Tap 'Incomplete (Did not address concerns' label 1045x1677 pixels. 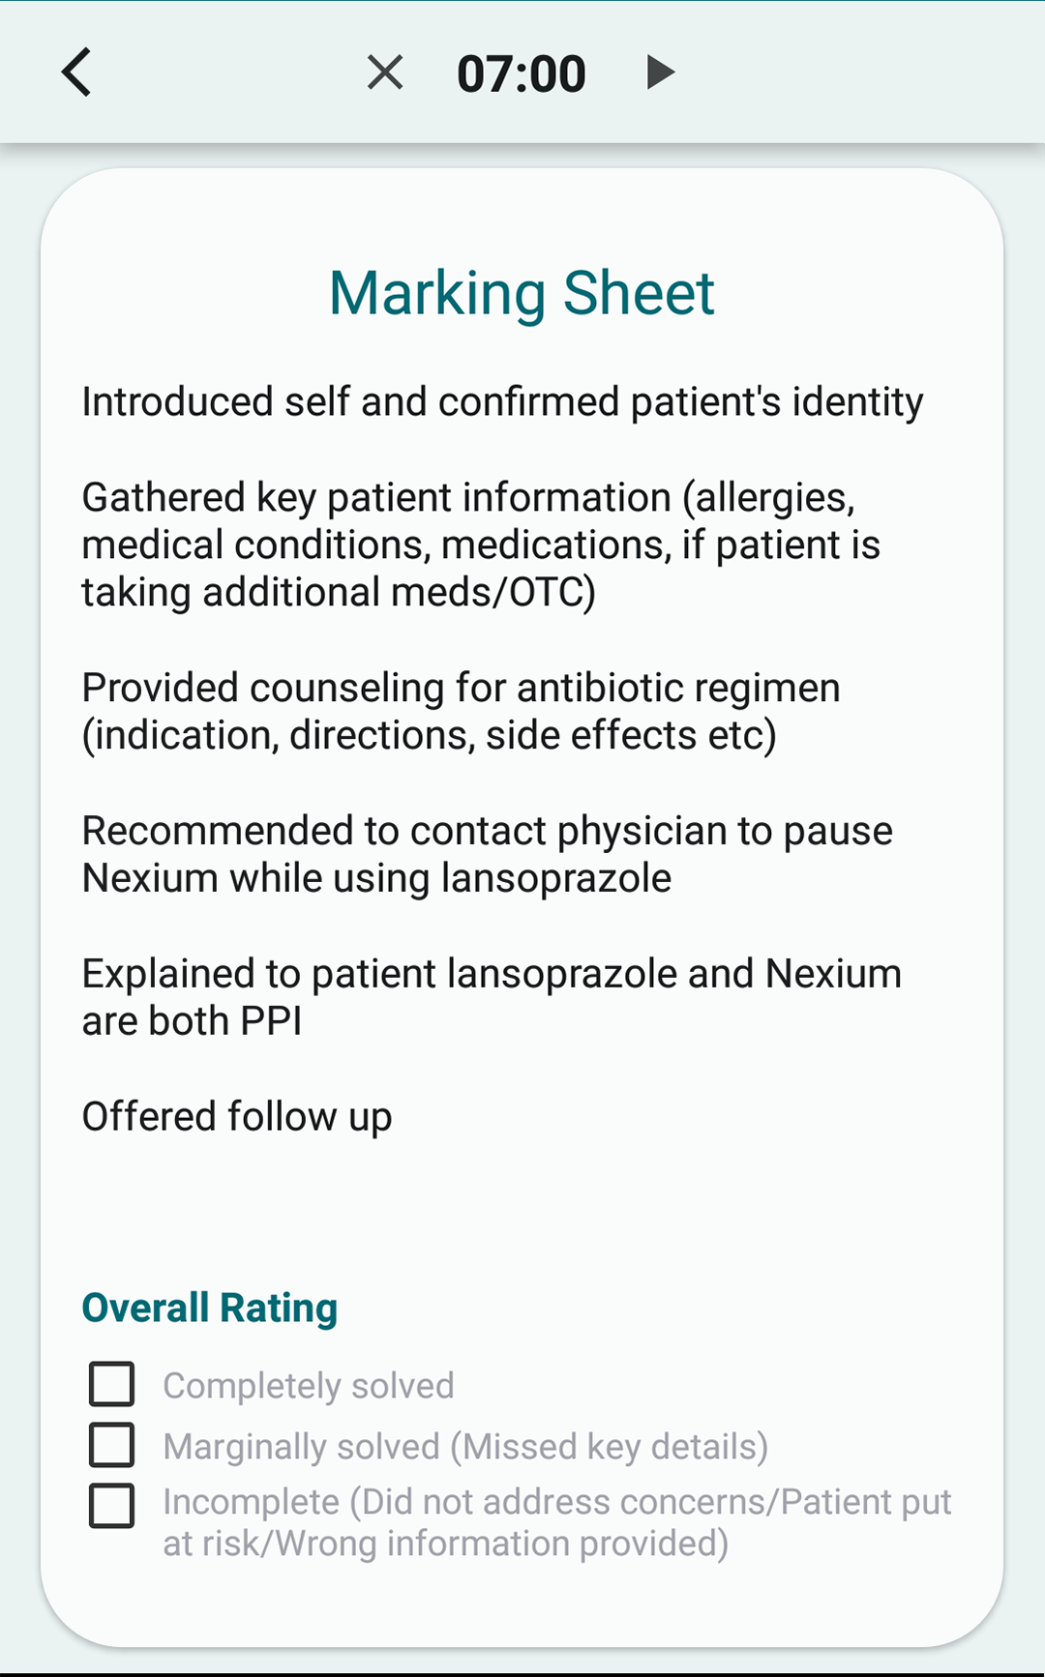pos(556,1502)
